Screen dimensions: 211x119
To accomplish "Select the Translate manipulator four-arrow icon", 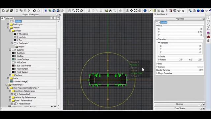I will pos(132,11).
